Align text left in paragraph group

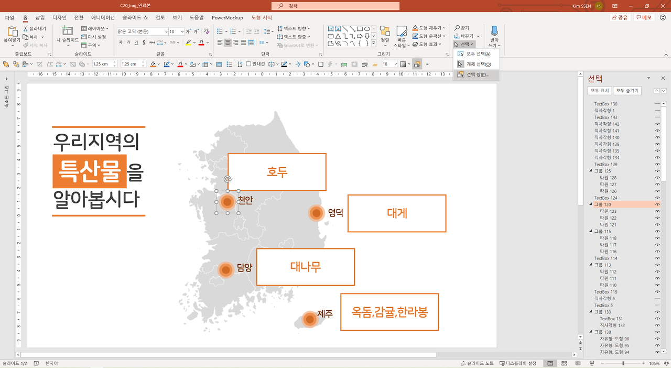[220, 42]
